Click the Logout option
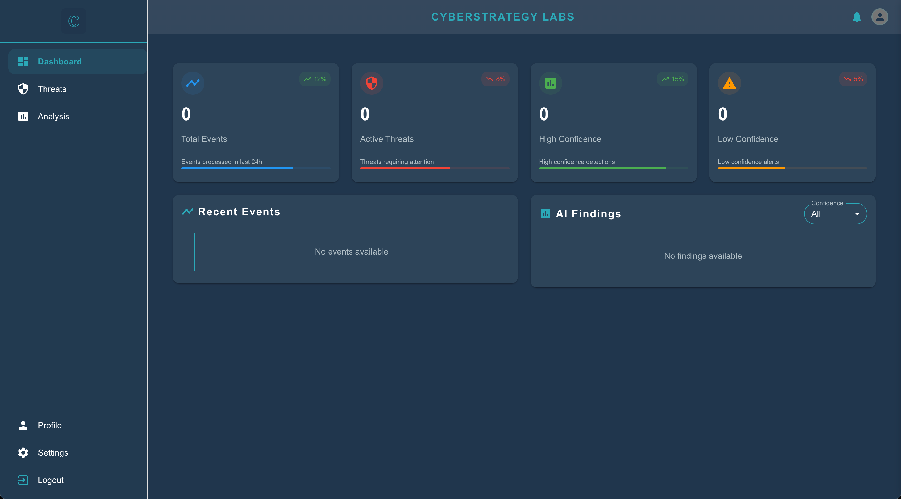 (x=50, y=480)
